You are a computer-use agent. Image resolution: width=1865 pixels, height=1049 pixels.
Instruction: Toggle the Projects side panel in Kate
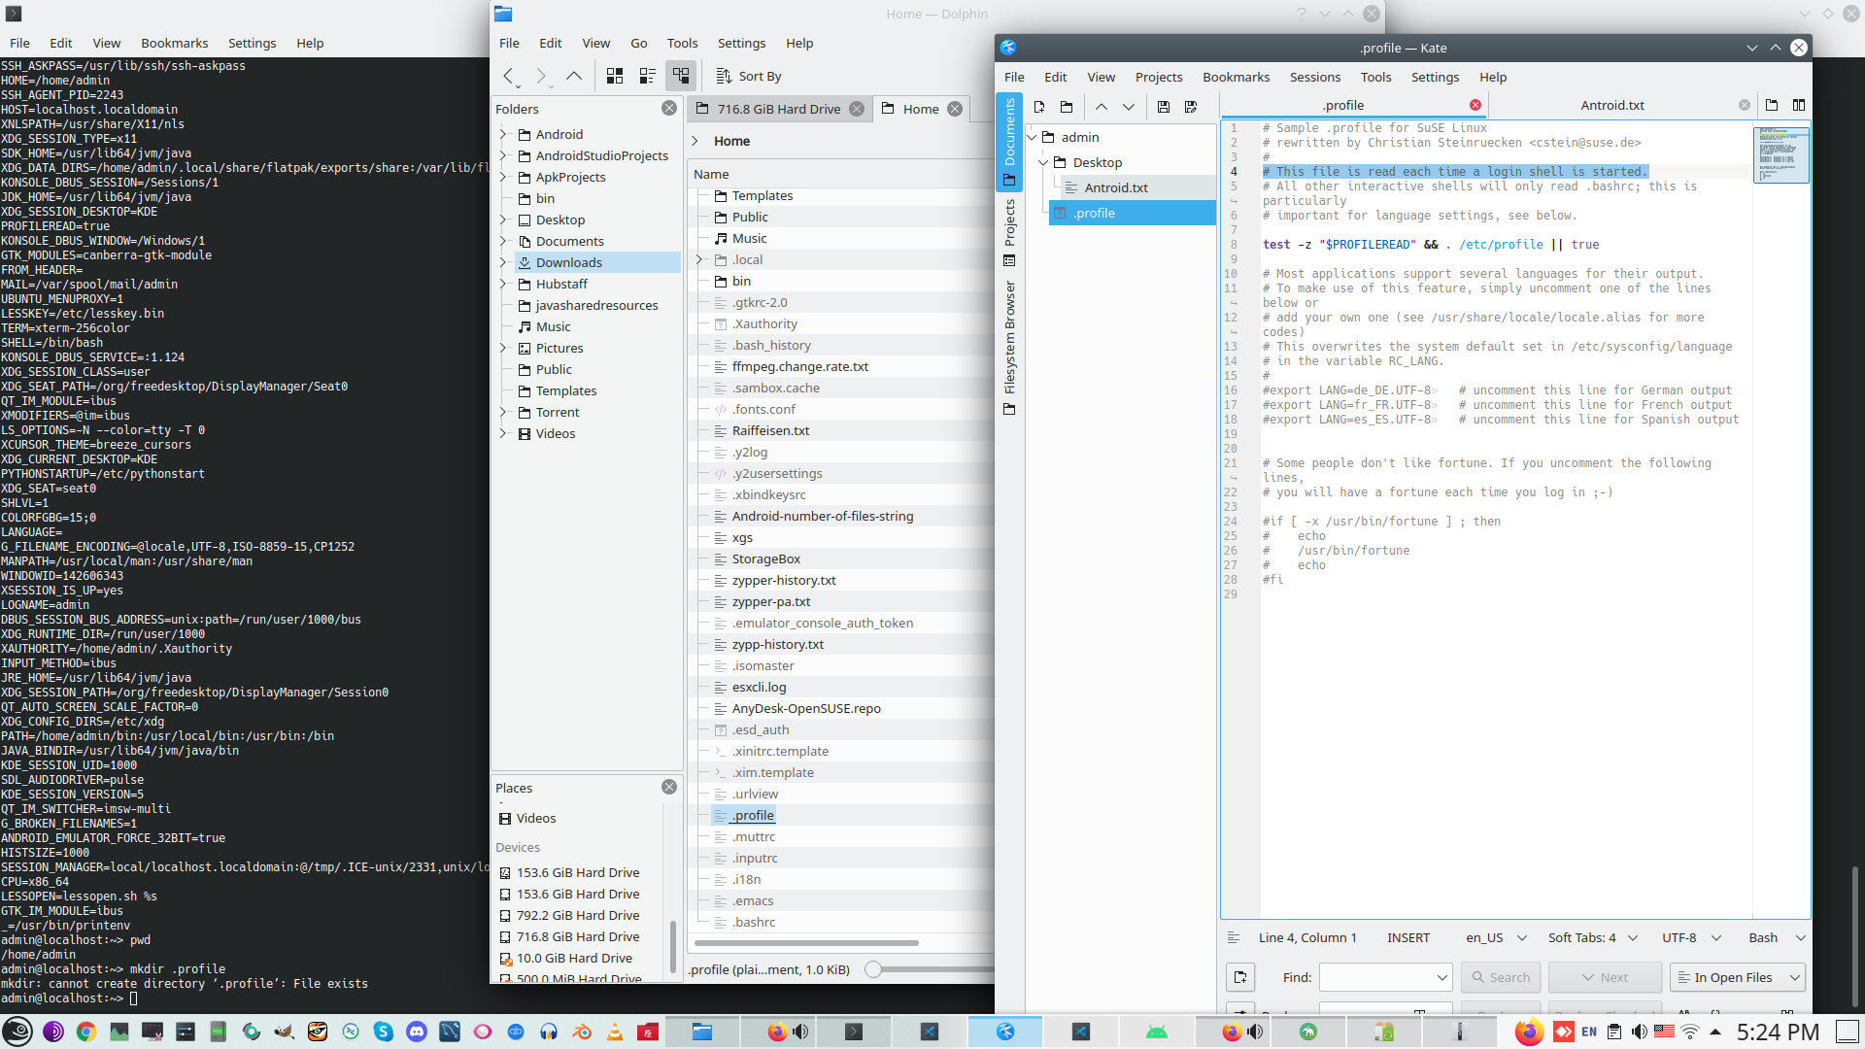[x=1009, y=231]
